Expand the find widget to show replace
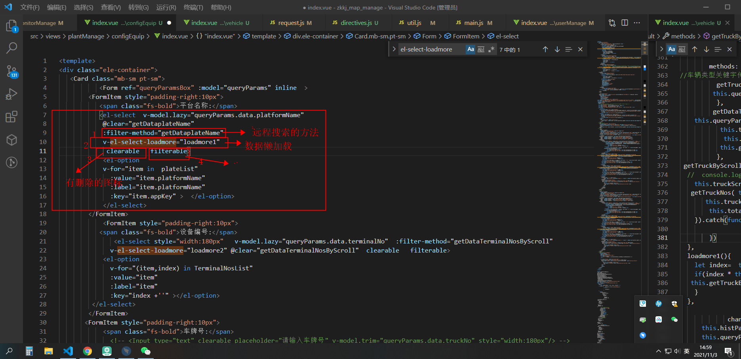741x359 pixels. coord(394,49)
